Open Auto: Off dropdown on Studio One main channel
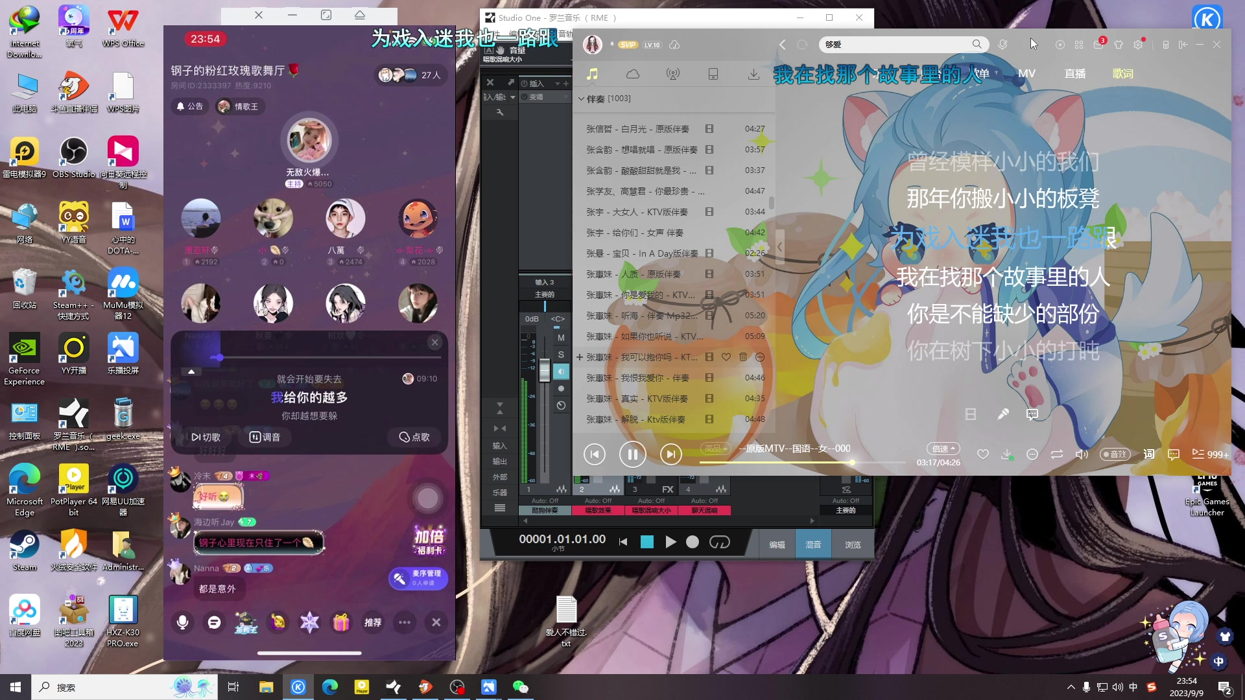 846,501
